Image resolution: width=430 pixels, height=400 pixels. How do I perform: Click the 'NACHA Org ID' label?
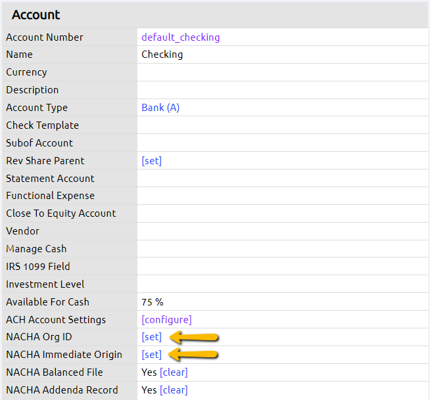tap(39, 337)
